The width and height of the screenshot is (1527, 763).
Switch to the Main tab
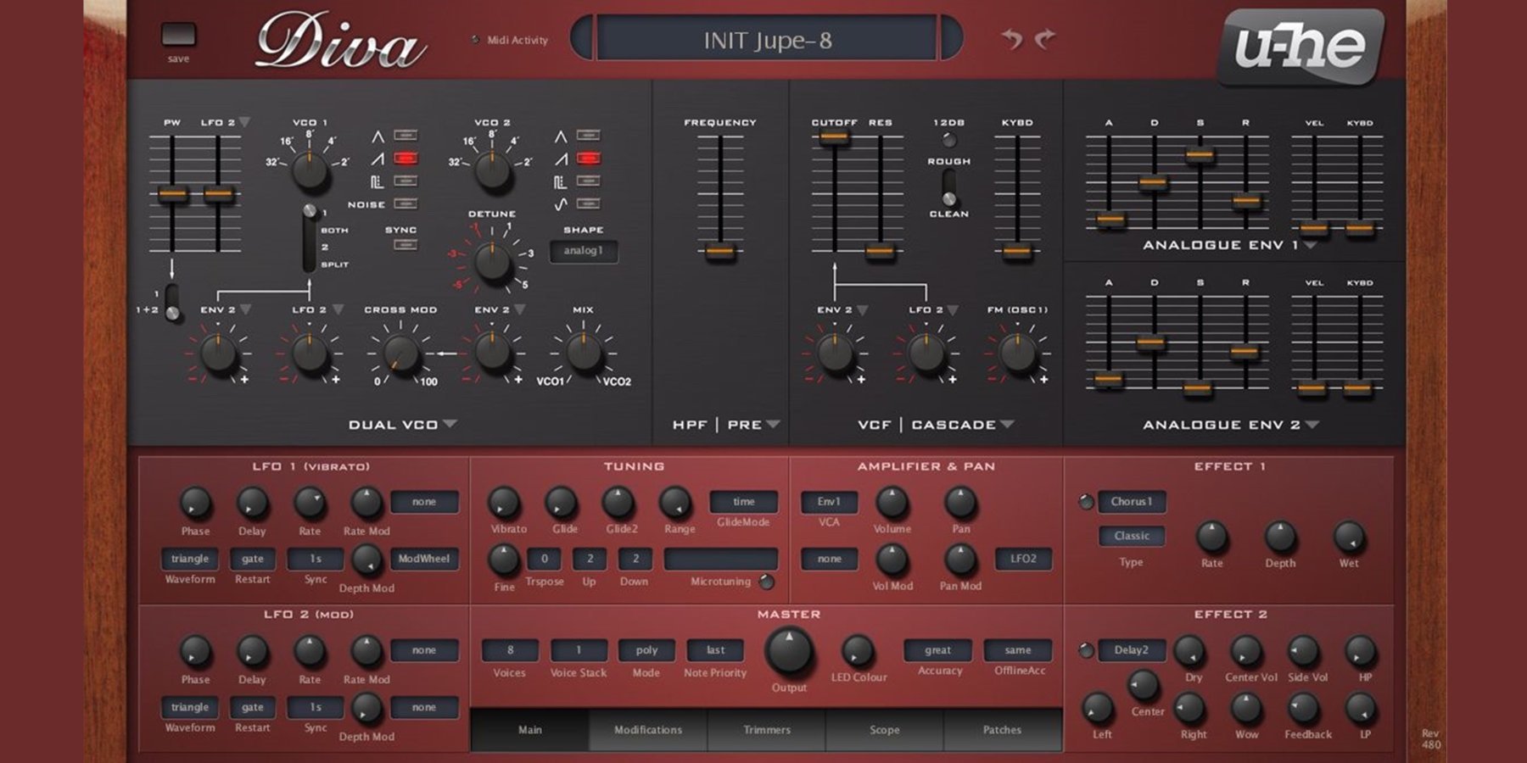pos(530,730)
